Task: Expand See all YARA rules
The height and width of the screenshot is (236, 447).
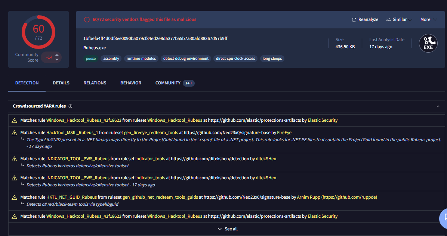Action: (227, 229)
